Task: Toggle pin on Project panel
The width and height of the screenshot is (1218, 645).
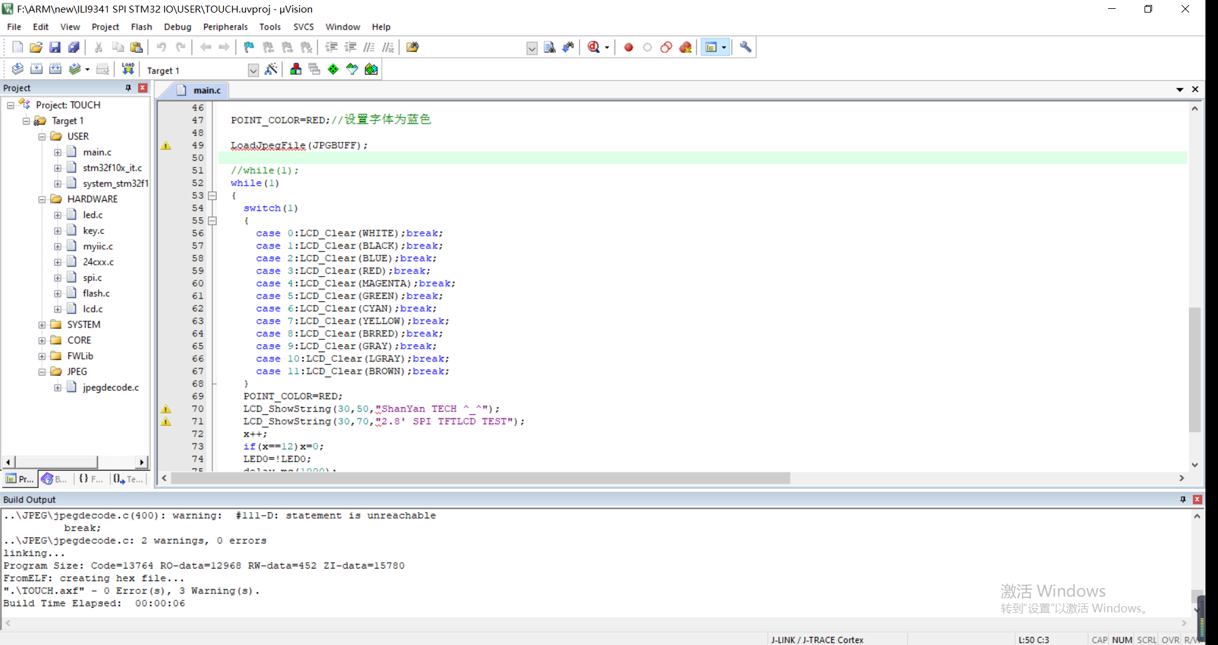Action: point(129,88)
